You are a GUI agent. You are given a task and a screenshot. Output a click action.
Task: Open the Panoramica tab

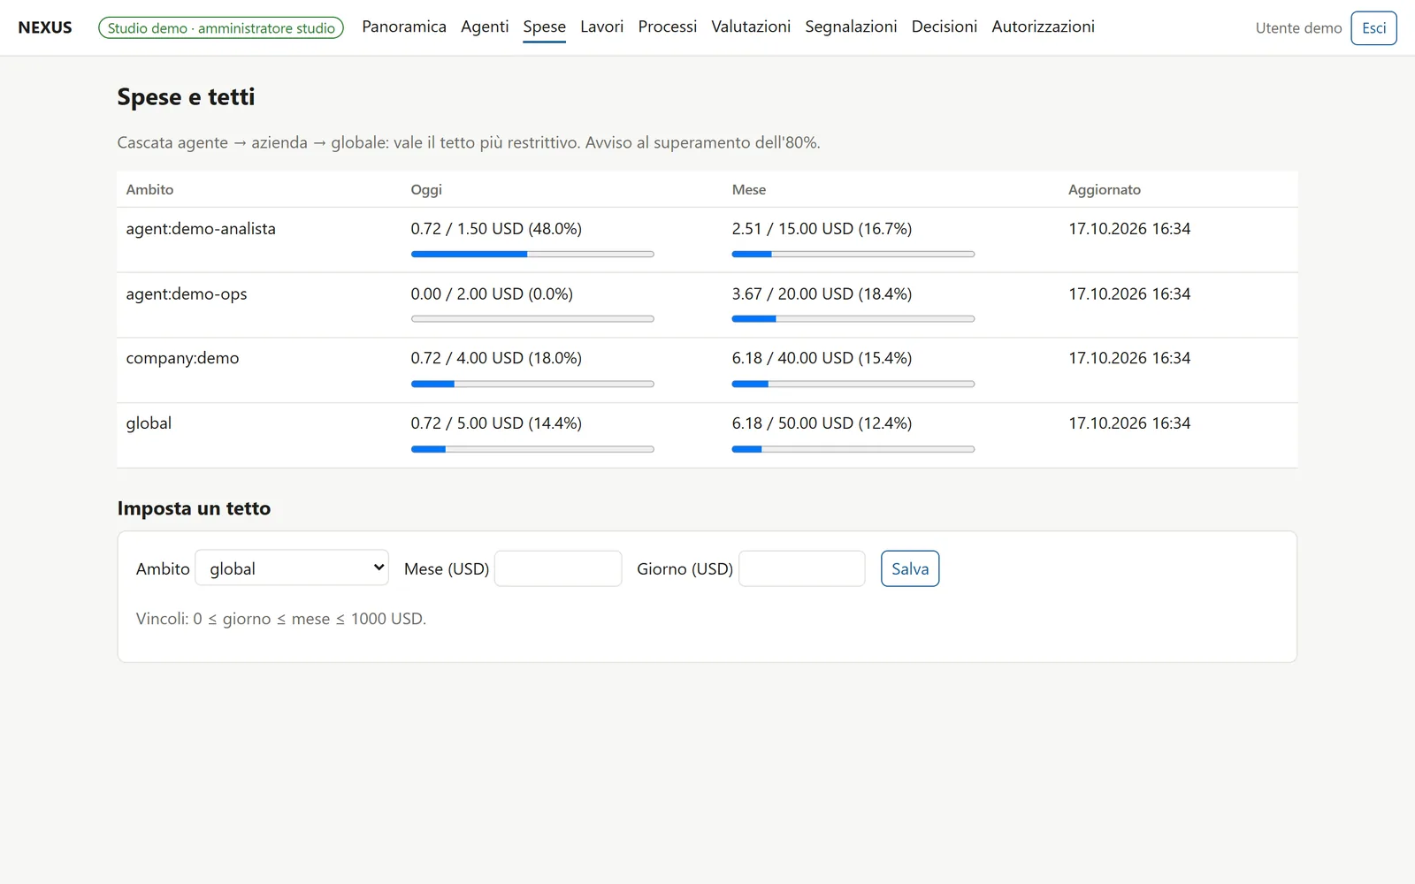point(404,27)
